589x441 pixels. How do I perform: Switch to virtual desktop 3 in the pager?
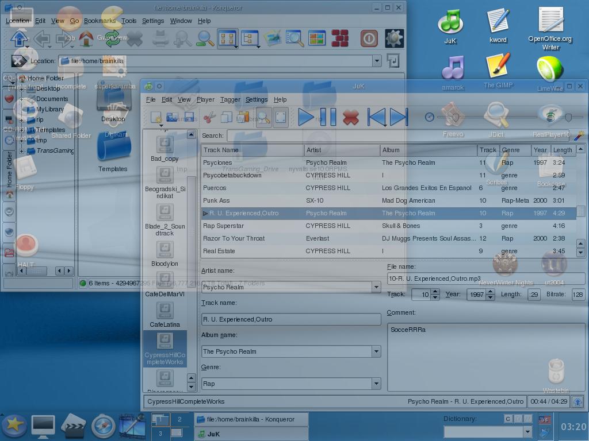(x=160, y=434)
